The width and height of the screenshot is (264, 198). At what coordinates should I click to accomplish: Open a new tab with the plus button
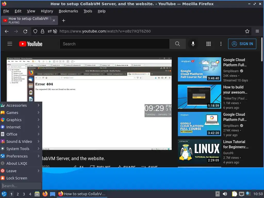point(63,21)
